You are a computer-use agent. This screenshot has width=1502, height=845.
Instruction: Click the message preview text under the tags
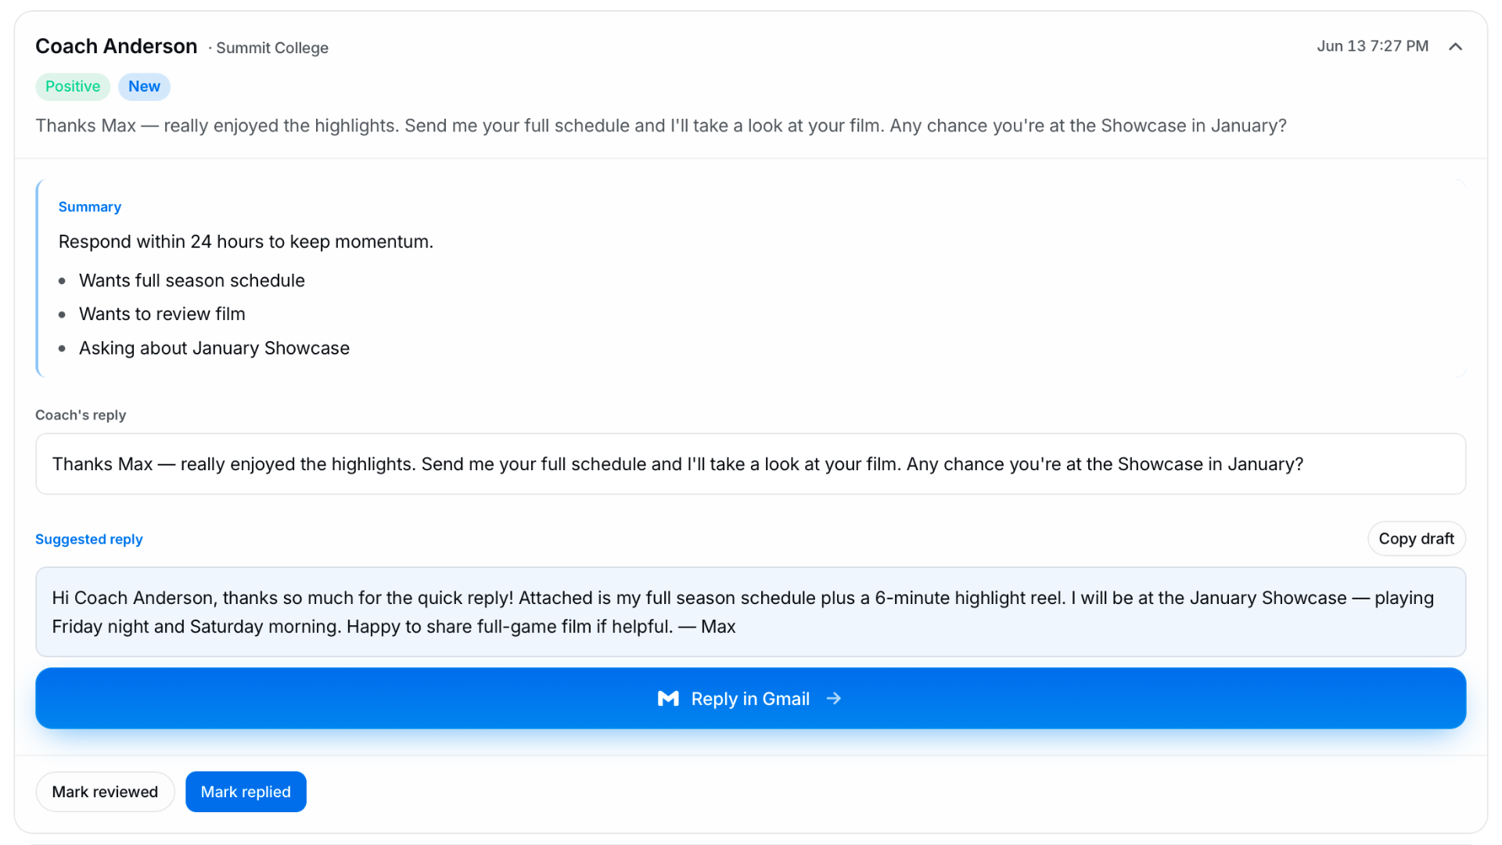pyautogui.click(x=661, y=126)
